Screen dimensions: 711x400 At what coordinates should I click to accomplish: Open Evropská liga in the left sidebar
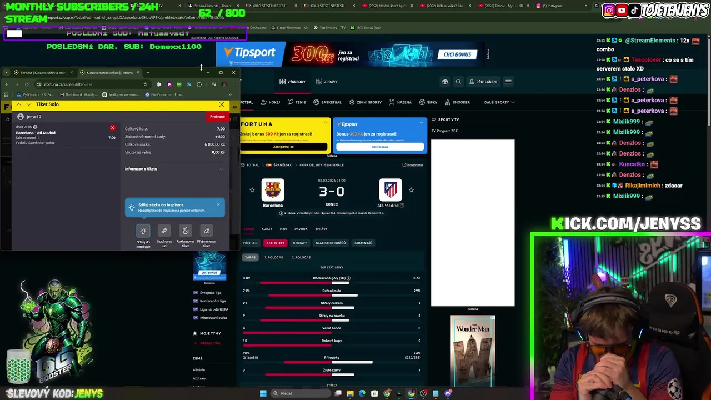coord(210,293)
